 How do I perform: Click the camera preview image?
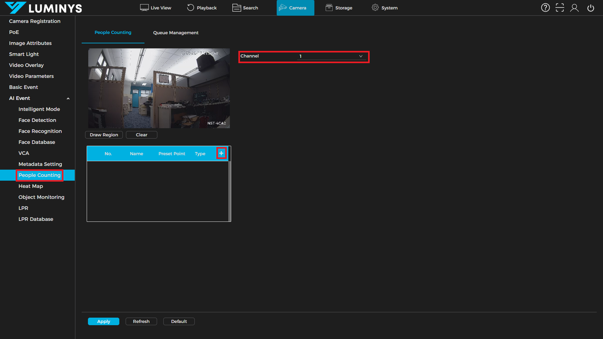(x=159, y=88)
